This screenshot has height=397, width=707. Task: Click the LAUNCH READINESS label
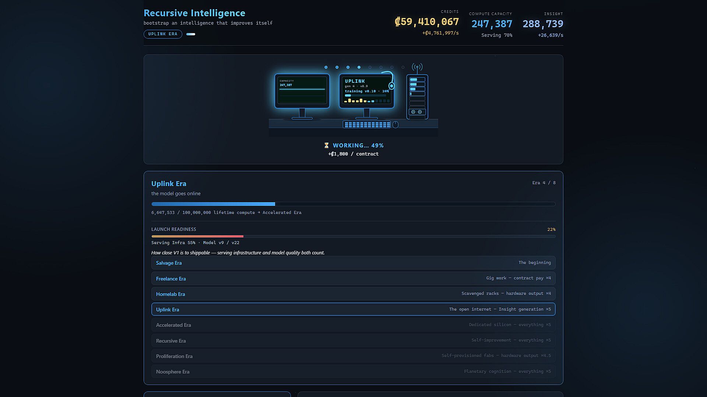point(174,229)
